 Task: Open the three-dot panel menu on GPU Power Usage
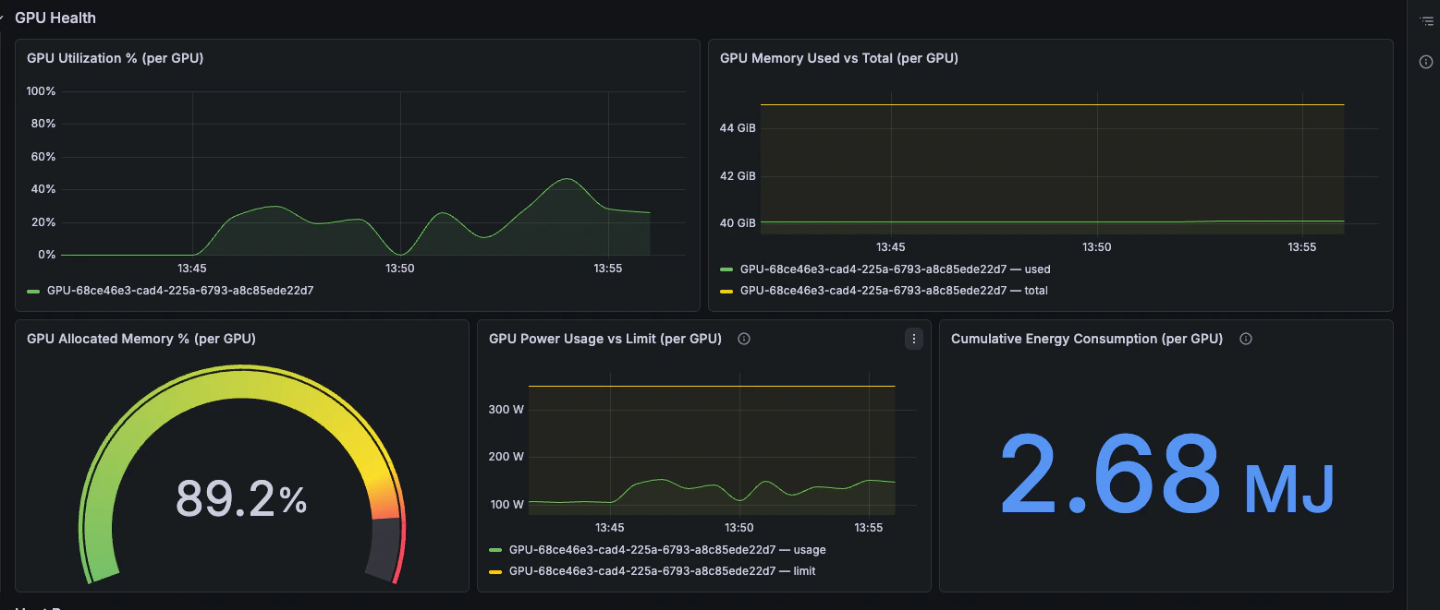pos(913,339)
